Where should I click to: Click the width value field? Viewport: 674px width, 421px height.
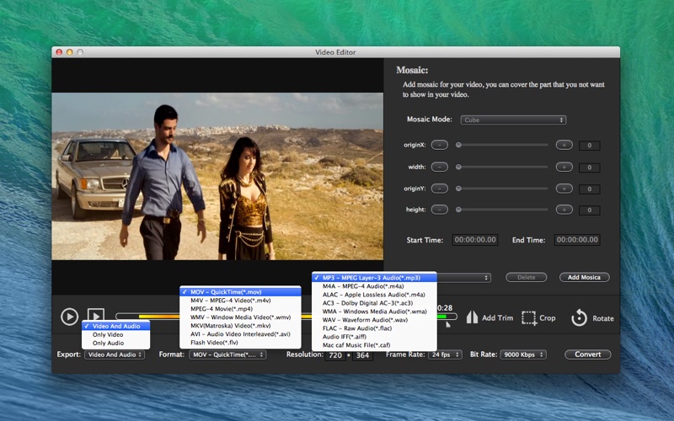(589, 167)
